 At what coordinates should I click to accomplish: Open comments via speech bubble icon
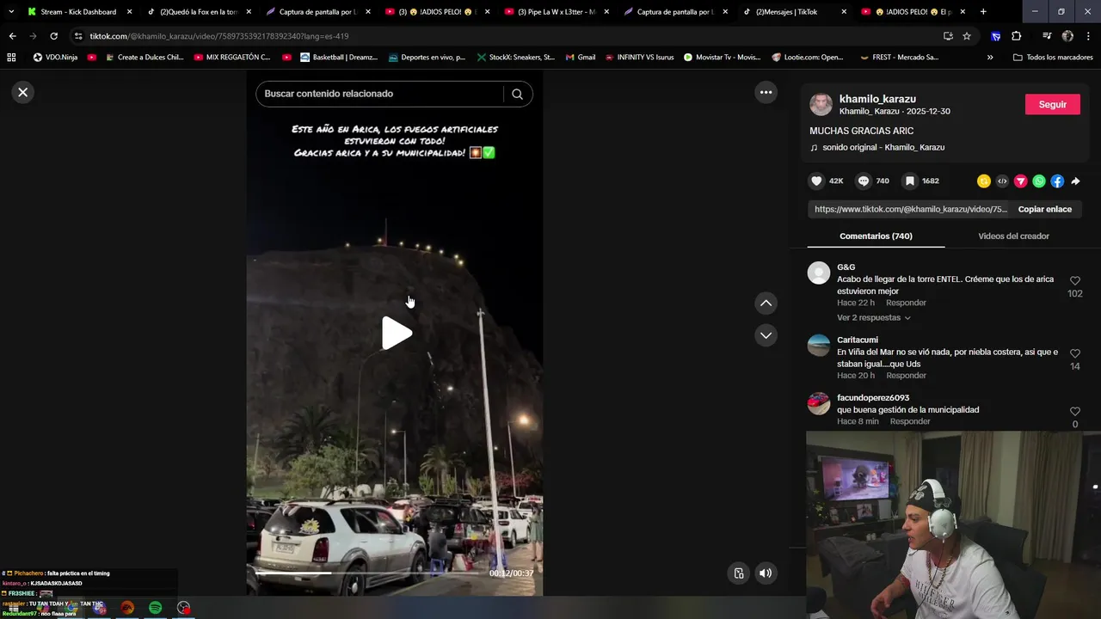[864, 181]
